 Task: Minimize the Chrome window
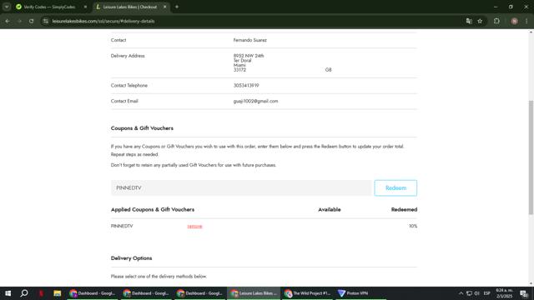[x=496, y=7]
